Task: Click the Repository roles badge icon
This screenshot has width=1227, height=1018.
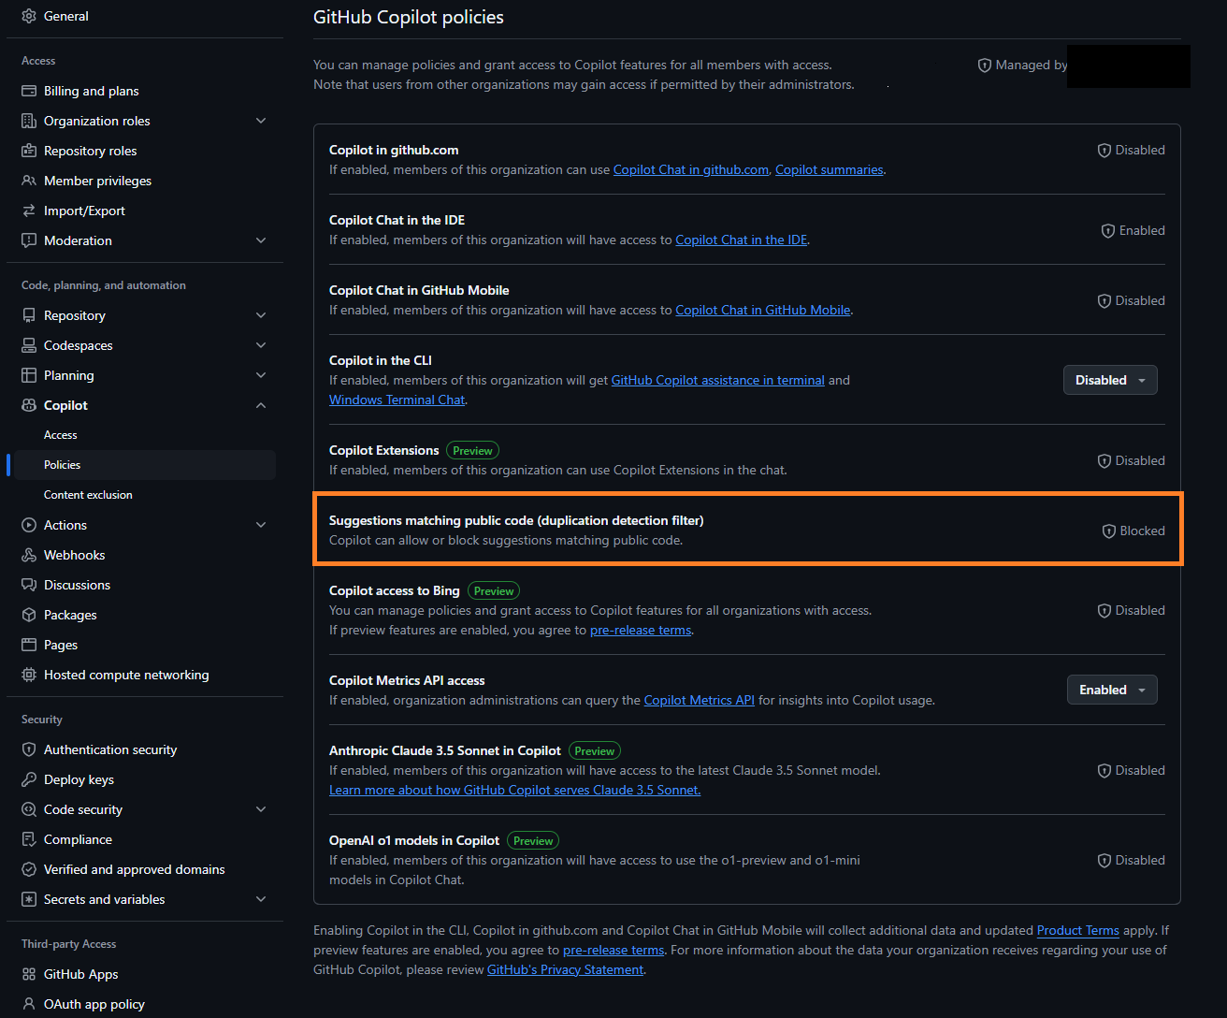Action: click(x=29, y=151)
